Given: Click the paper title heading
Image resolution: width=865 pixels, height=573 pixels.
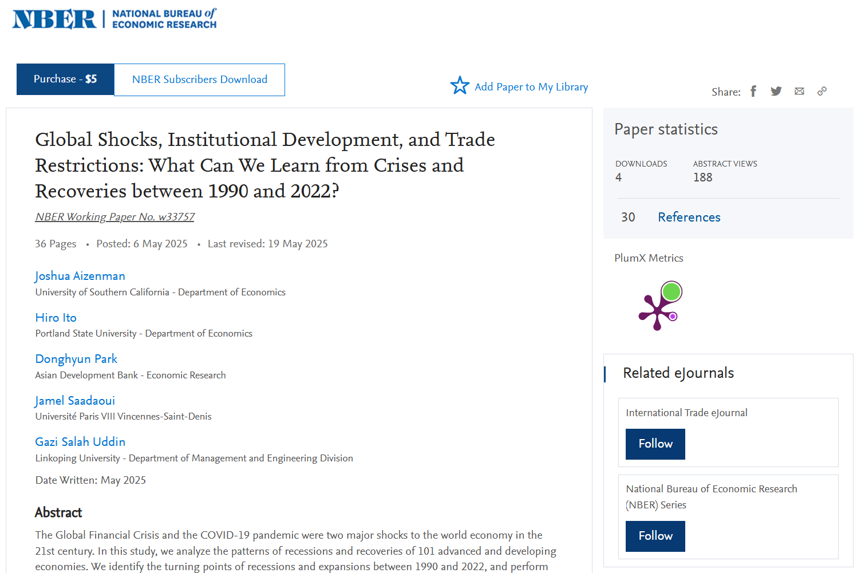Looking at the screenshot, I should click(265, 165).
